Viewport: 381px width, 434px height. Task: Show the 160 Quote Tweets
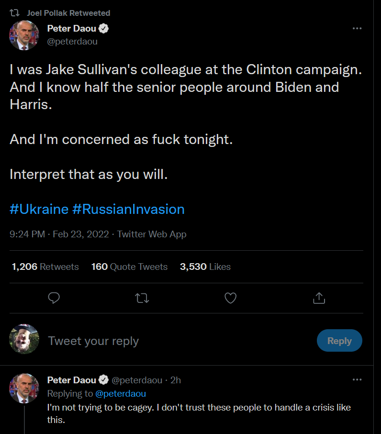click(129, 267)
